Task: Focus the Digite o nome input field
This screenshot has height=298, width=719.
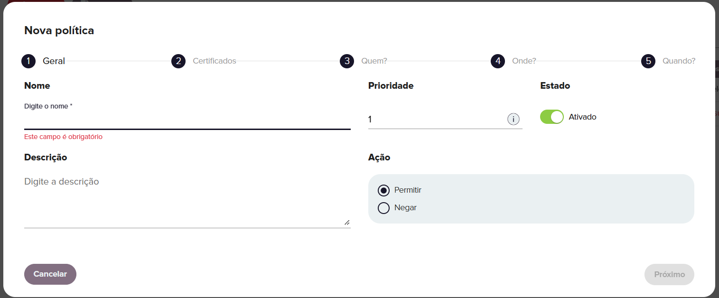Action: (x=187, y=120)
